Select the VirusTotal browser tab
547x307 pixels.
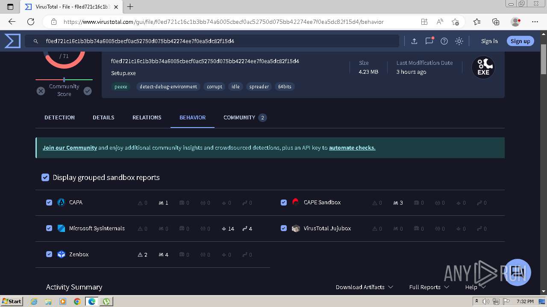(x=72, y=6)
